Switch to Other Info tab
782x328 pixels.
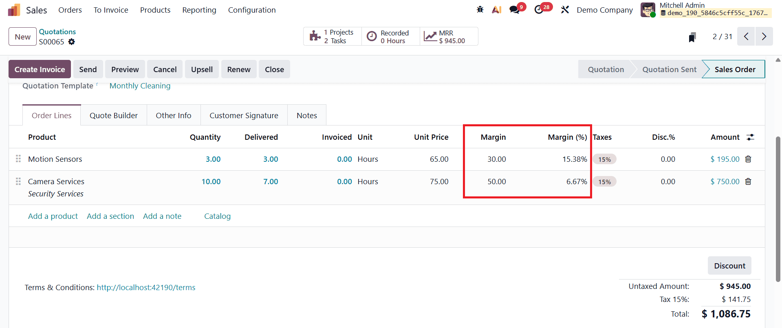pyautogui.click(x=174, y=115)
